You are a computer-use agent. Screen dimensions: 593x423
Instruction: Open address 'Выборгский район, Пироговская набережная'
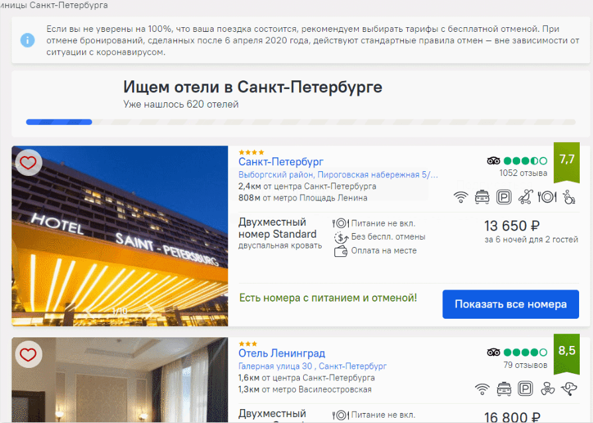pos(338,175)
